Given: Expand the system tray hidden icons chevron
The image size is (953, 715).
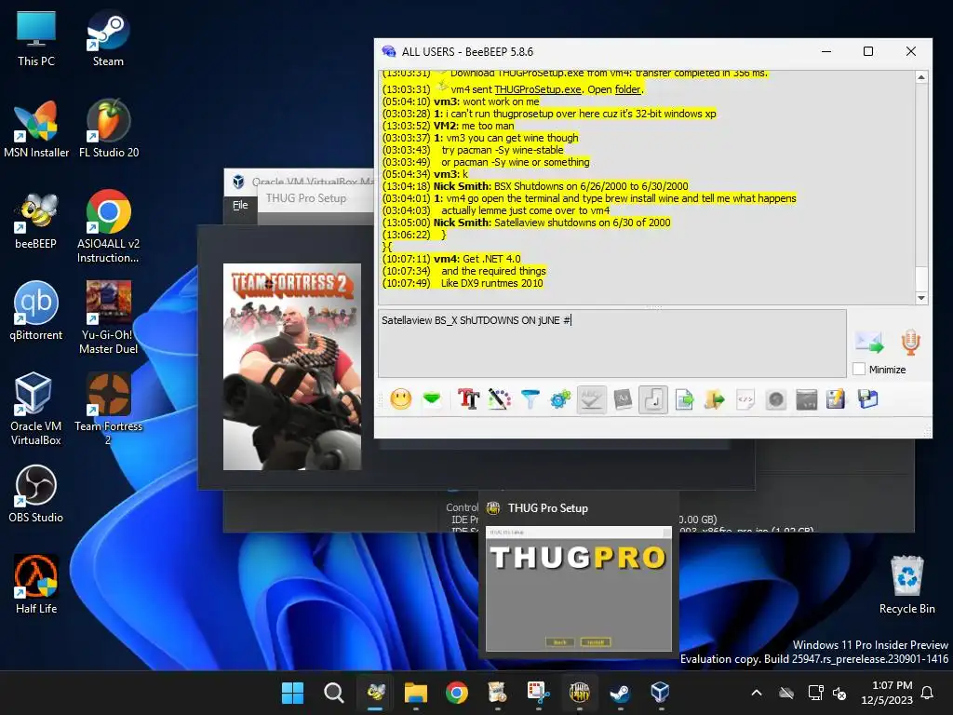Looking at the screenshot, I should tap(757, 693).
